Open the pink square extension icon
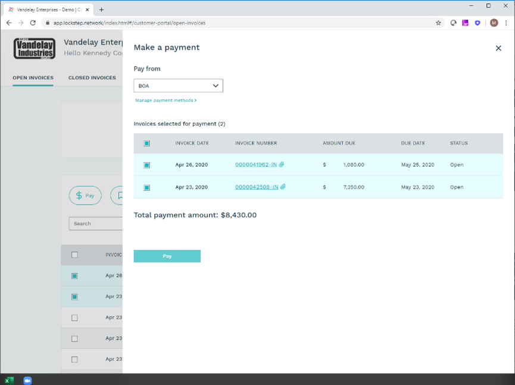Viewport: 515px width, 385px height. [466, 23]
